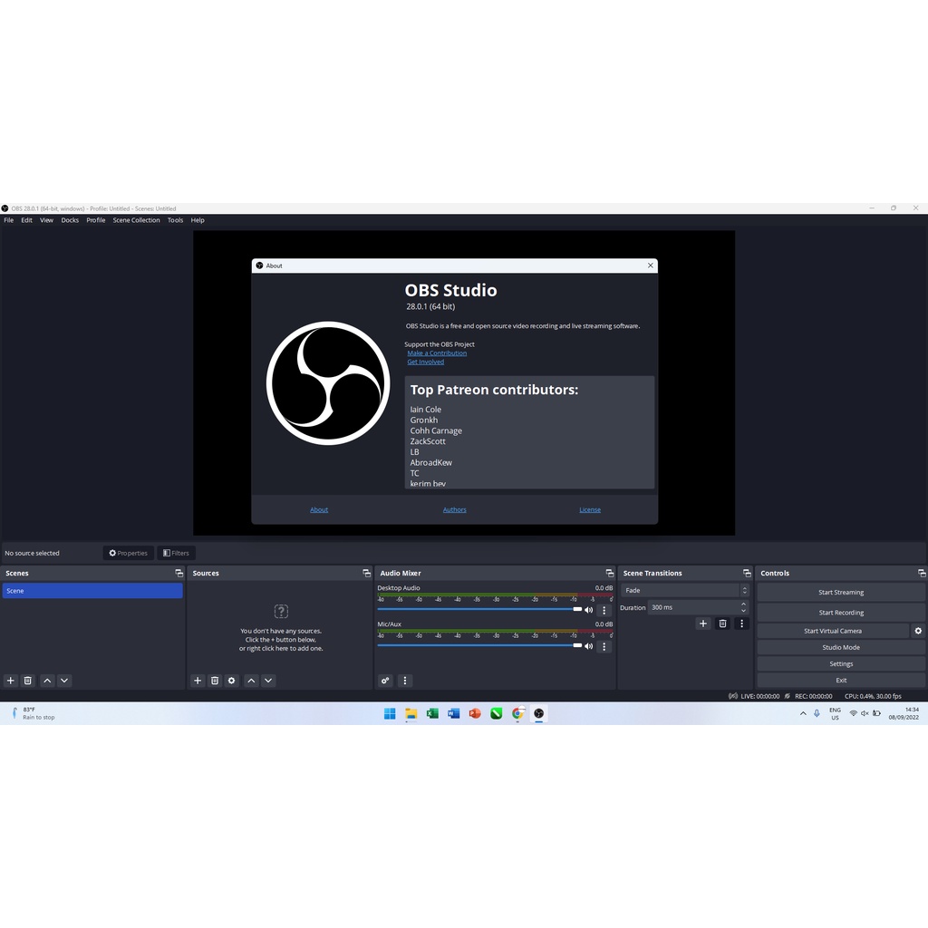
Task: Click the Exit button
Action: coord(841,681)
